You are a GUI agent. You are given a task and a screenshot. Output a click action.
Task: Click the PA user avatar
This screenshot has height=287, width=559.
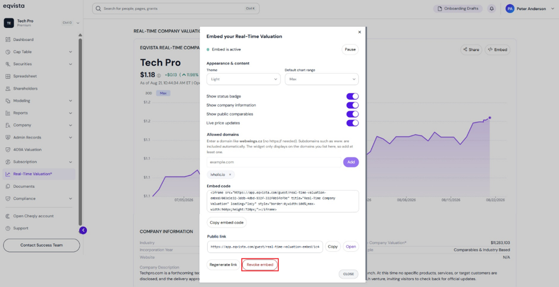[510, 8]
